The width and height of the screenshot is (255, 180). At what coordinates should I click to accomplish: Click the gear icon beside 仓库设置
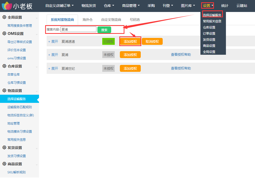[4, 66]
